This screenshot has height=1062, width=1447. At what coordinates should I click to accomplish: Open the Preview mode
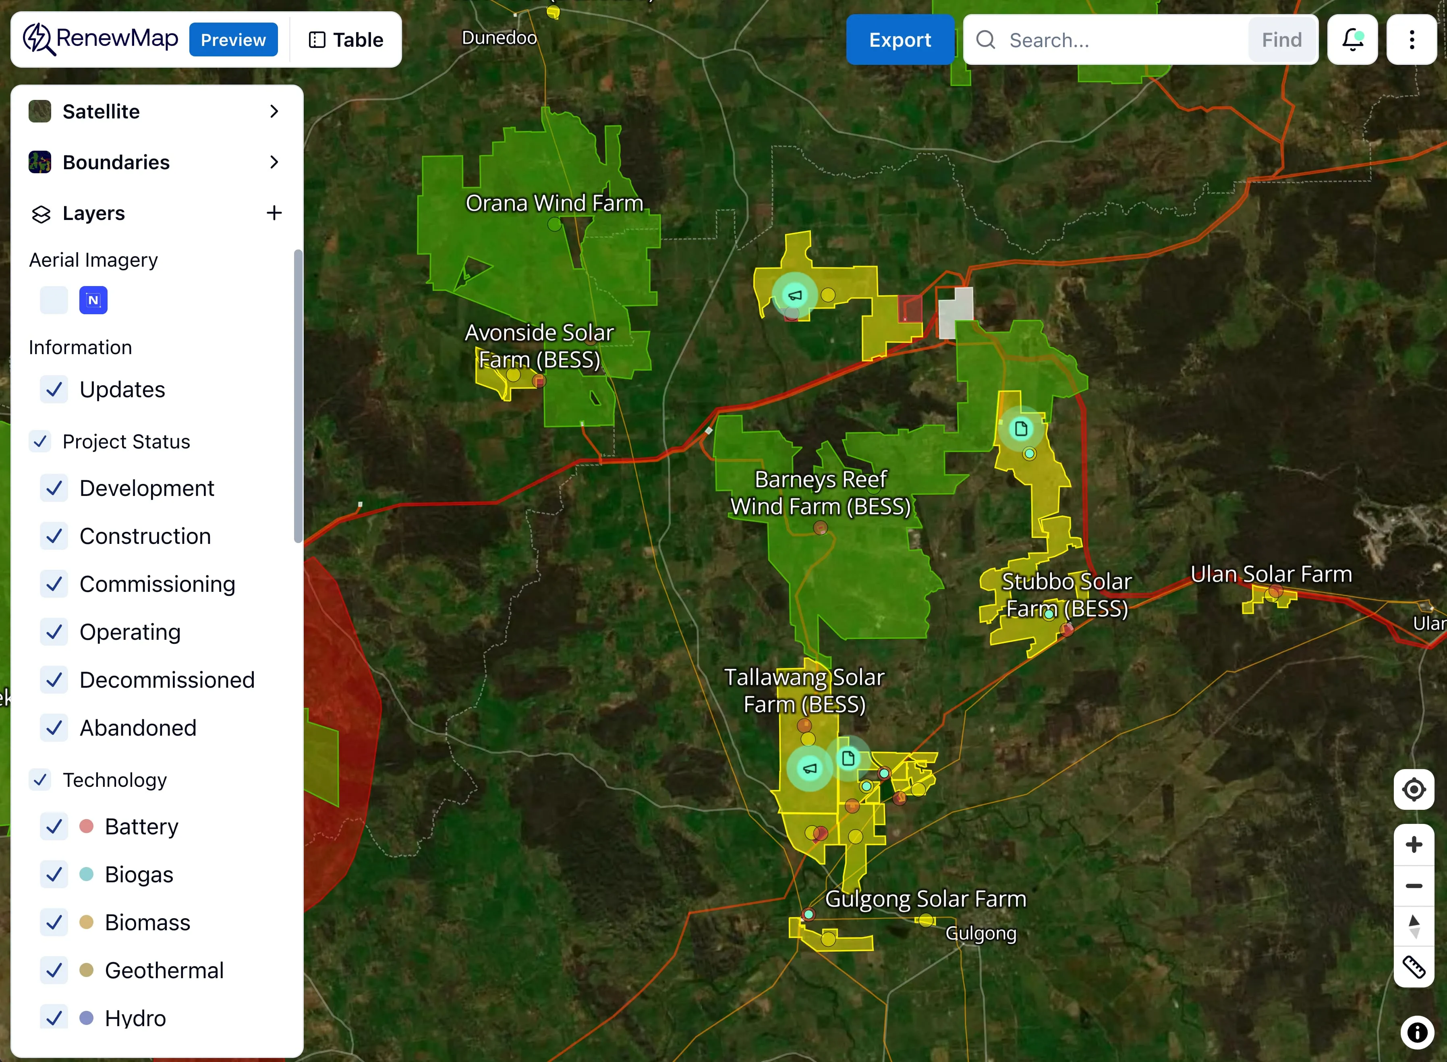pos(233,39)
